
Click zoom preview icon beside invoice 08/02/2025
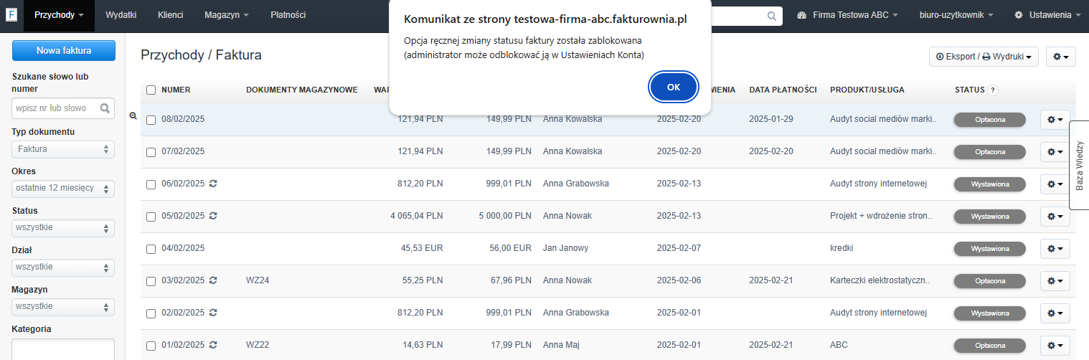pos(133,115)
